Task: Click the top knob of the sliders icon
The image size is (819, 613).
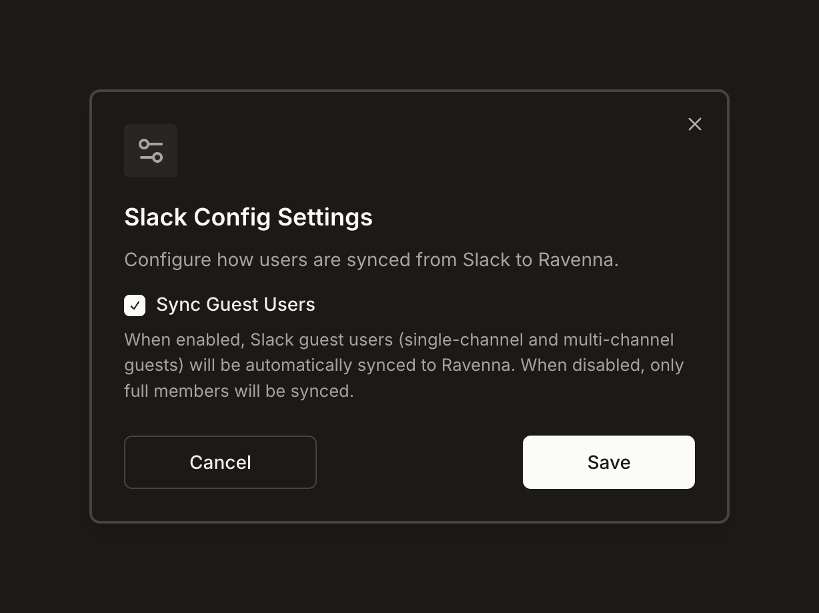Action: [x=143, y=144]
